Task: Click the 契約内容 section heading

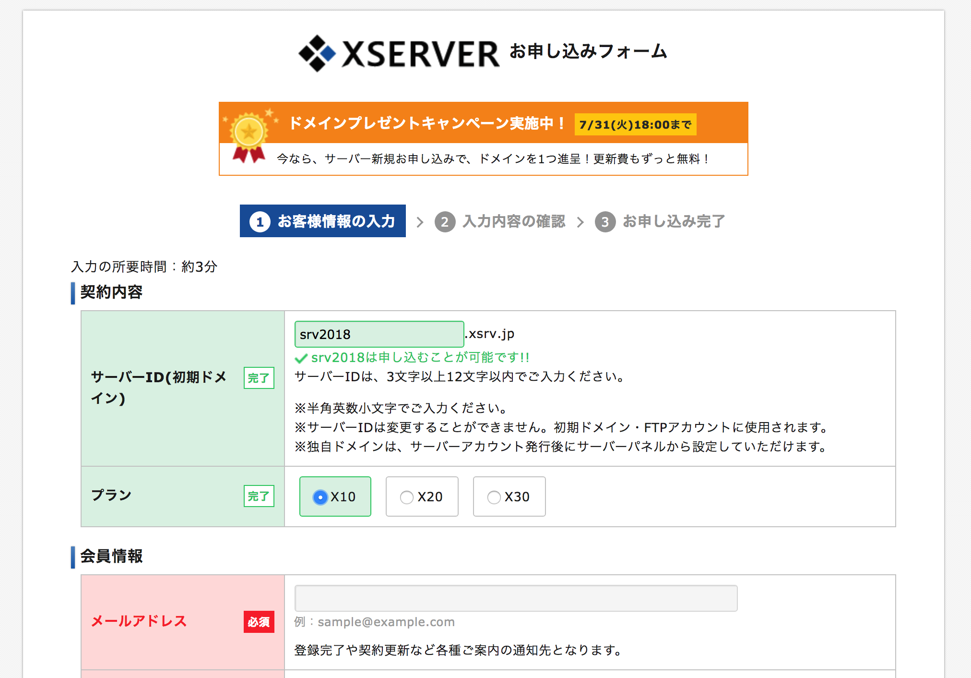Action: 111,292
